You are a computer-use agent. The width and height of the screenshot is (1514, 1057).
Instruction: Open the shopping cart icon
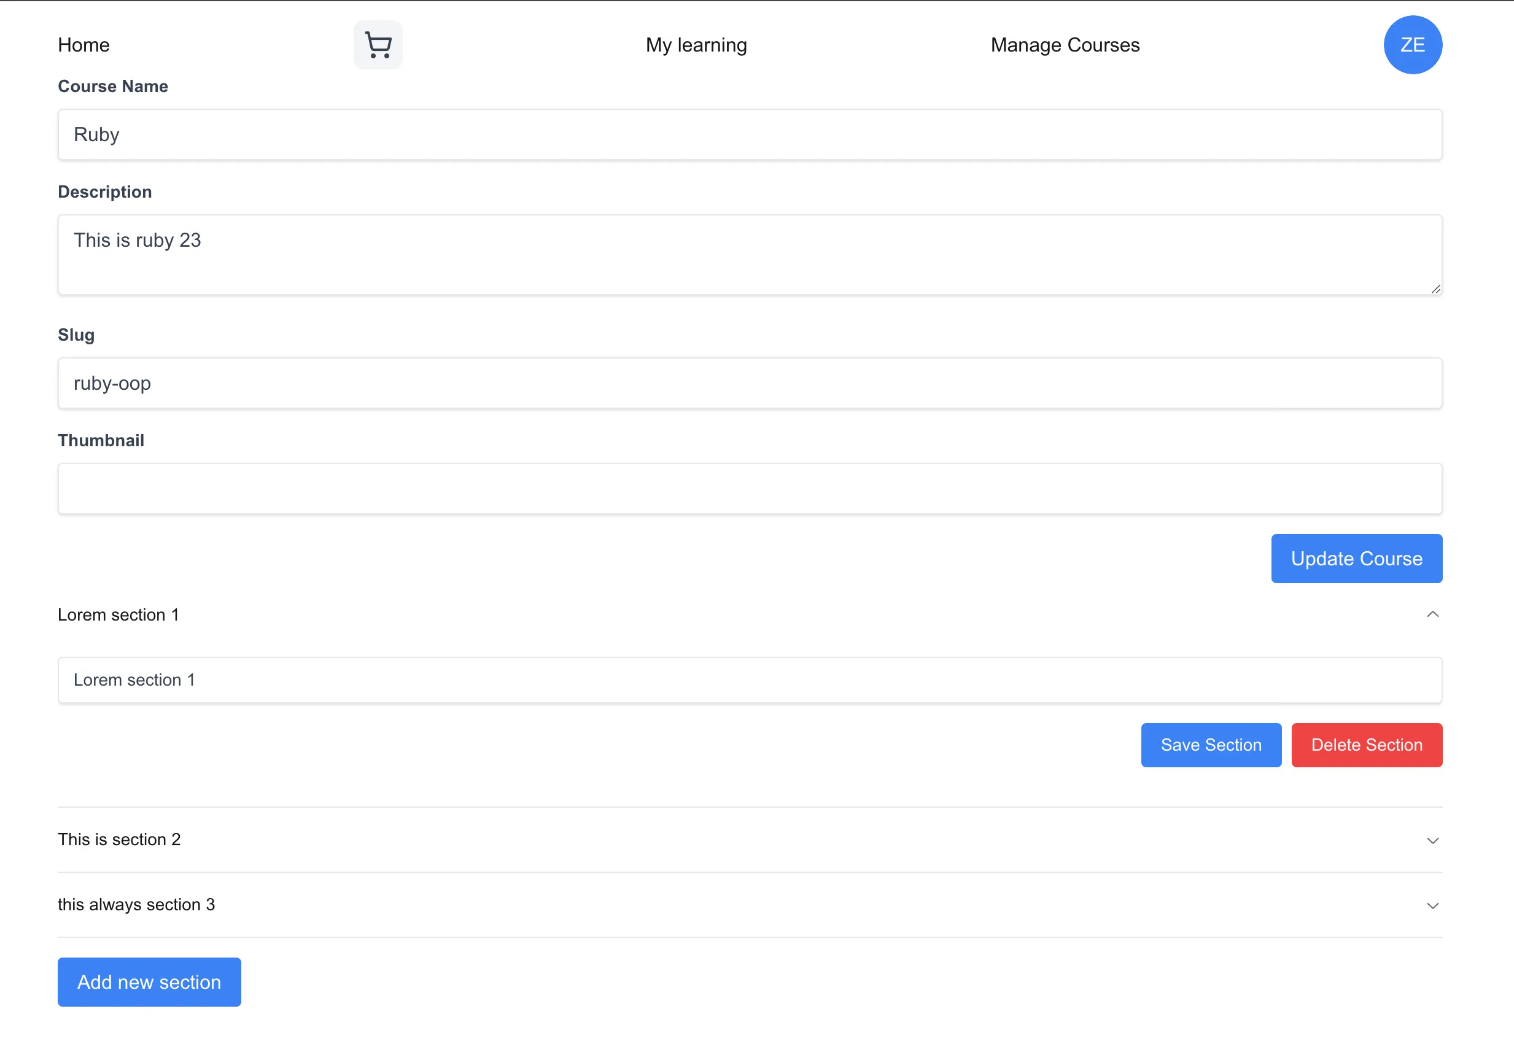378,45
